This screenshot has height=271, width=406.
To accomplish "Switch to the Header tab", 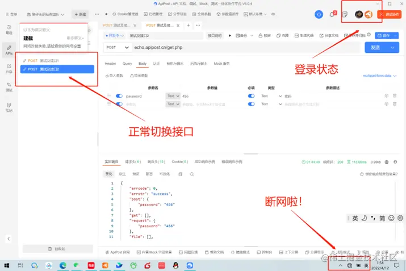I will [x=110, y=64].
